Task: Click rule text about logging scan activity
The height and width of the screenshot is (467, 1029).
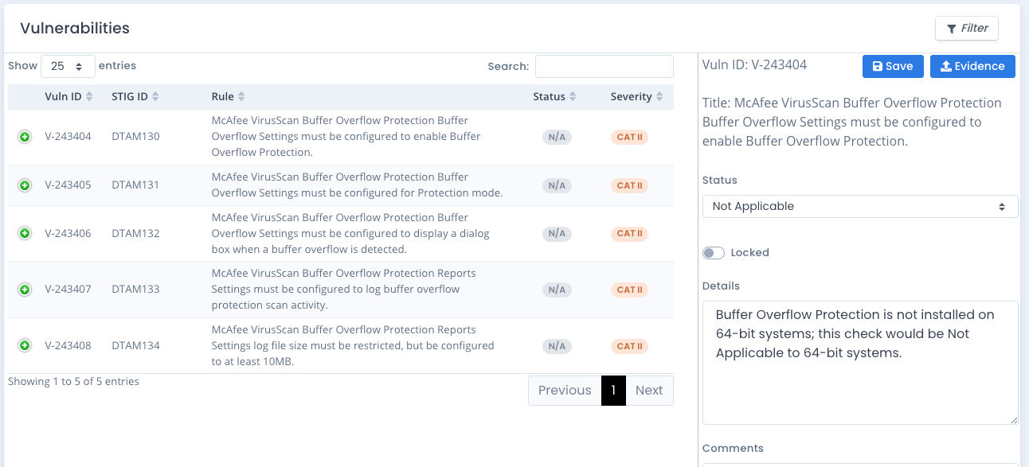Action: [344, 290]
